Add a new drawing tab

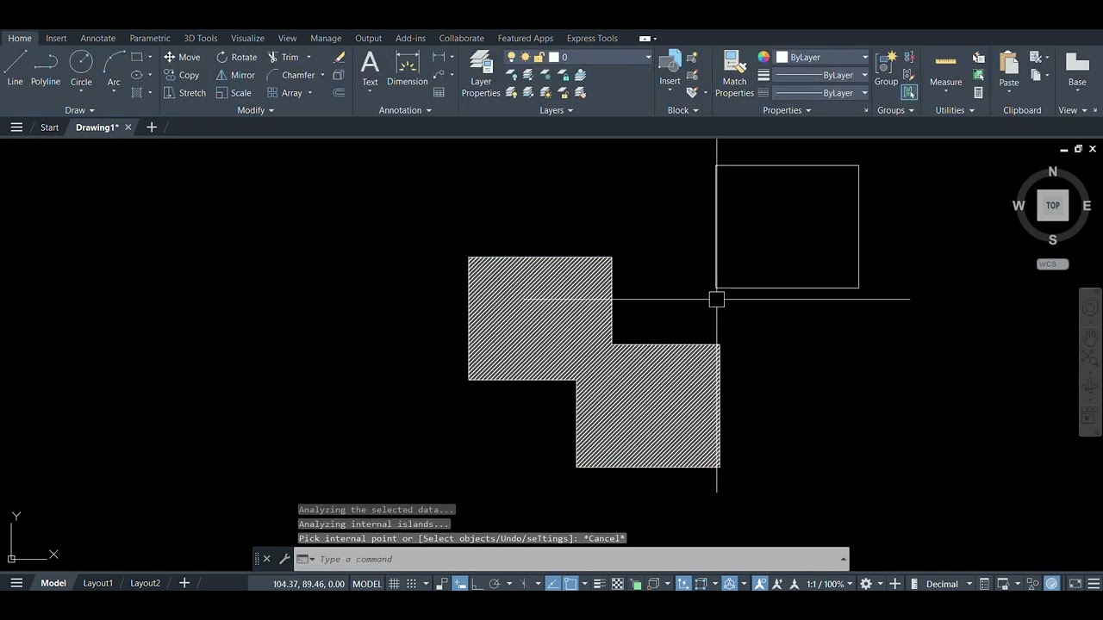coord(152,127)
